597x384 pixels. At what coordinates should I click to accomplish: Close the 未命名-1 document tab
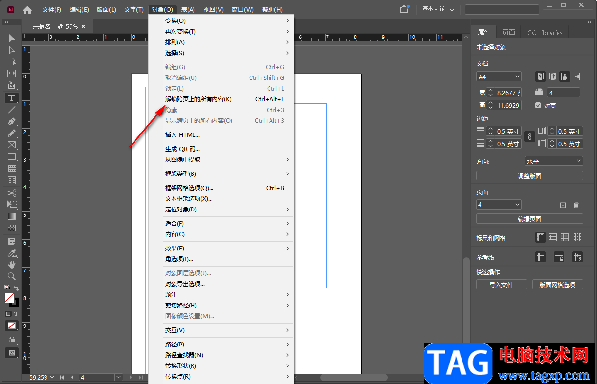(83, 26)
